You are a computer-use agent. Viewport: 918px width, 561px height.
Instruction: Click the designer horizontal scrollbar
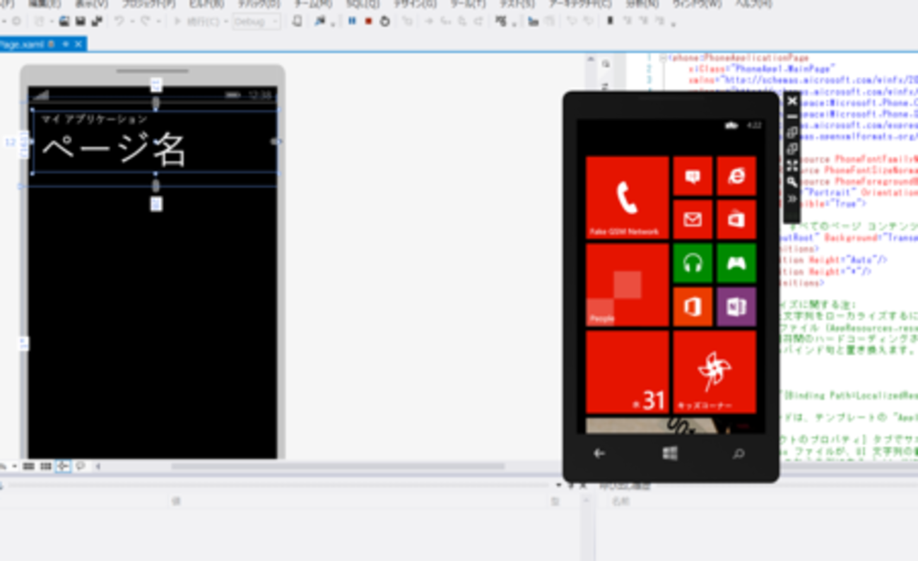pyautogui.click(x=338, y=466)
